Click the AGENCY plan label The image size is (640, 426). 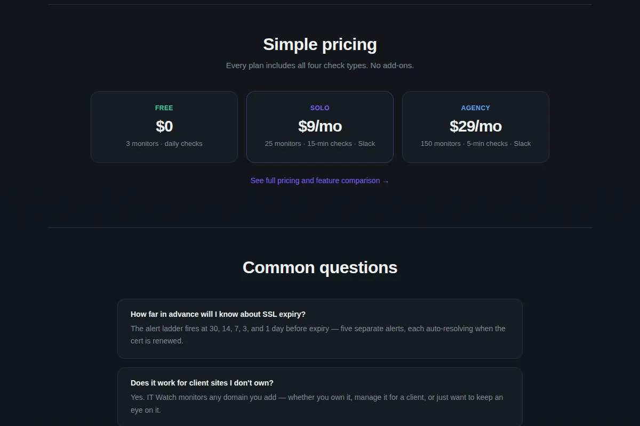click(476, 108)
